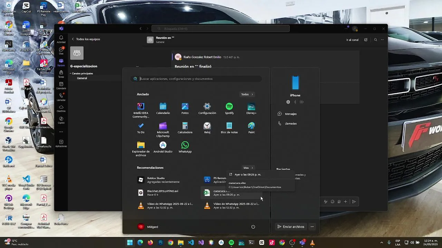Go back to Todos los equipos
This screenshot has height=248, width=442.
86,39
